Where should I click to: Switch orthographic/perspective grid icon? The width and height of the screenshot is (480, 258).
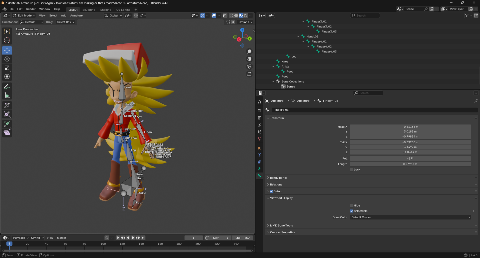(249, 74)
